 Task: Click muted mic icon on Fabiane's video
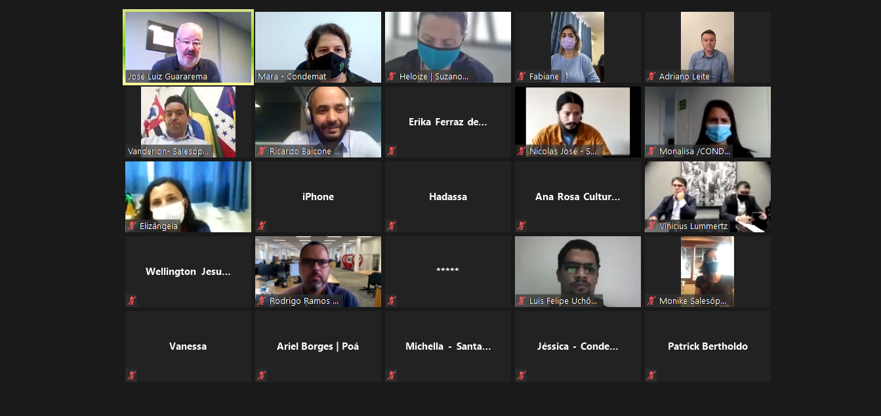tap(522, 76)
